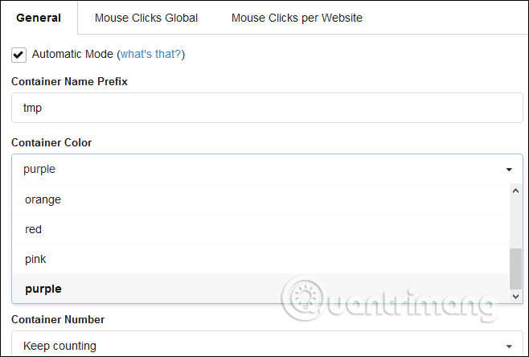Click the Container Name Prefix label
The image size is (529, 357).
coord(69,81)
